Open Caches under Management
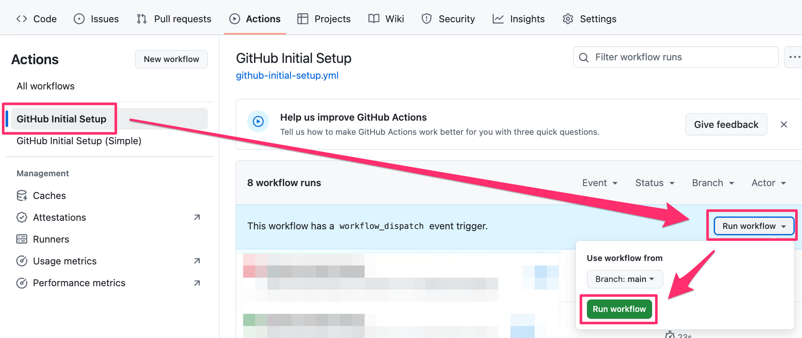The width and height of the screenshot is (802, 338). pos(49,196)
